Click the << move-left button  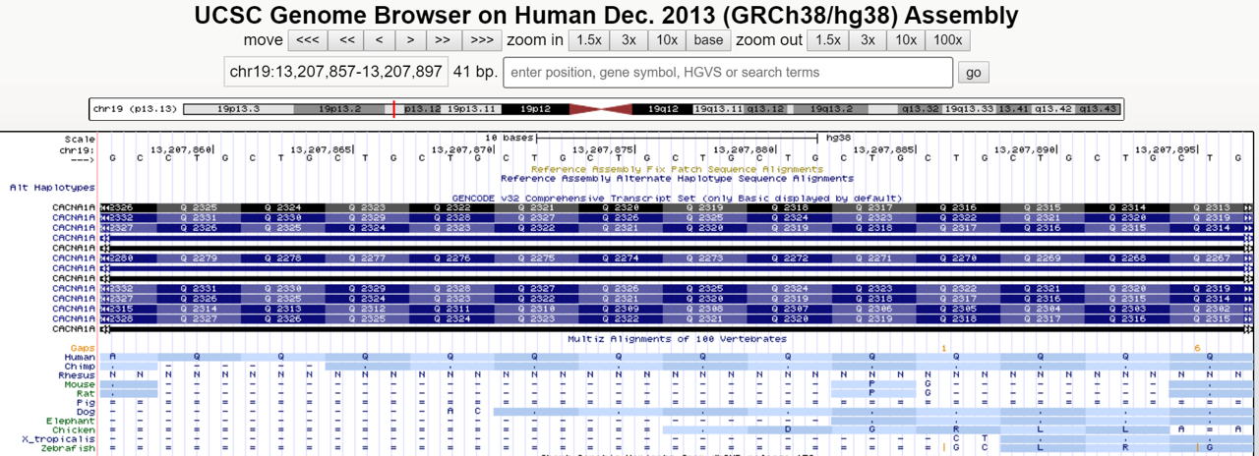[x=346, y=40]
